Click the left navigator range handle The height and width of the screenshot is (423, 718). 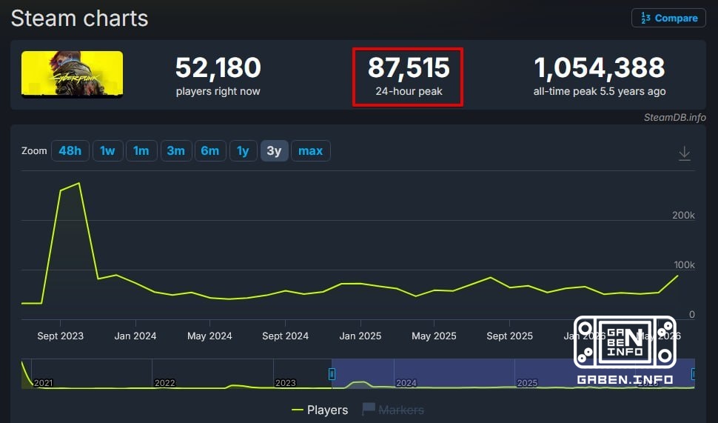[x=332, y=374]
